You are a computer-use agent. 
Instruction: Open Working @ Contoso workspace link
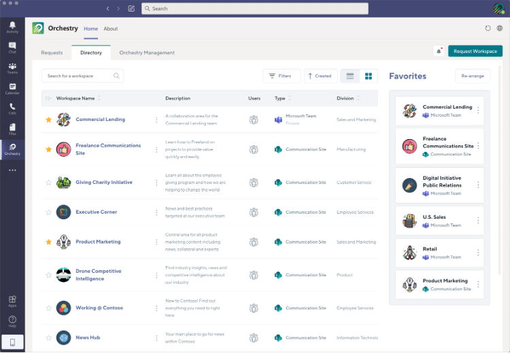(x=99, y=308)
